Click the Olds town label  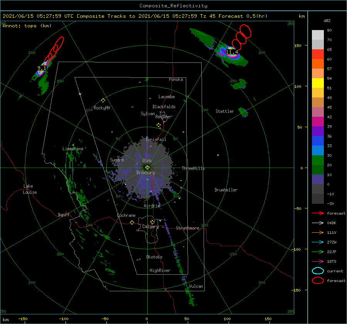click(147, 161)
